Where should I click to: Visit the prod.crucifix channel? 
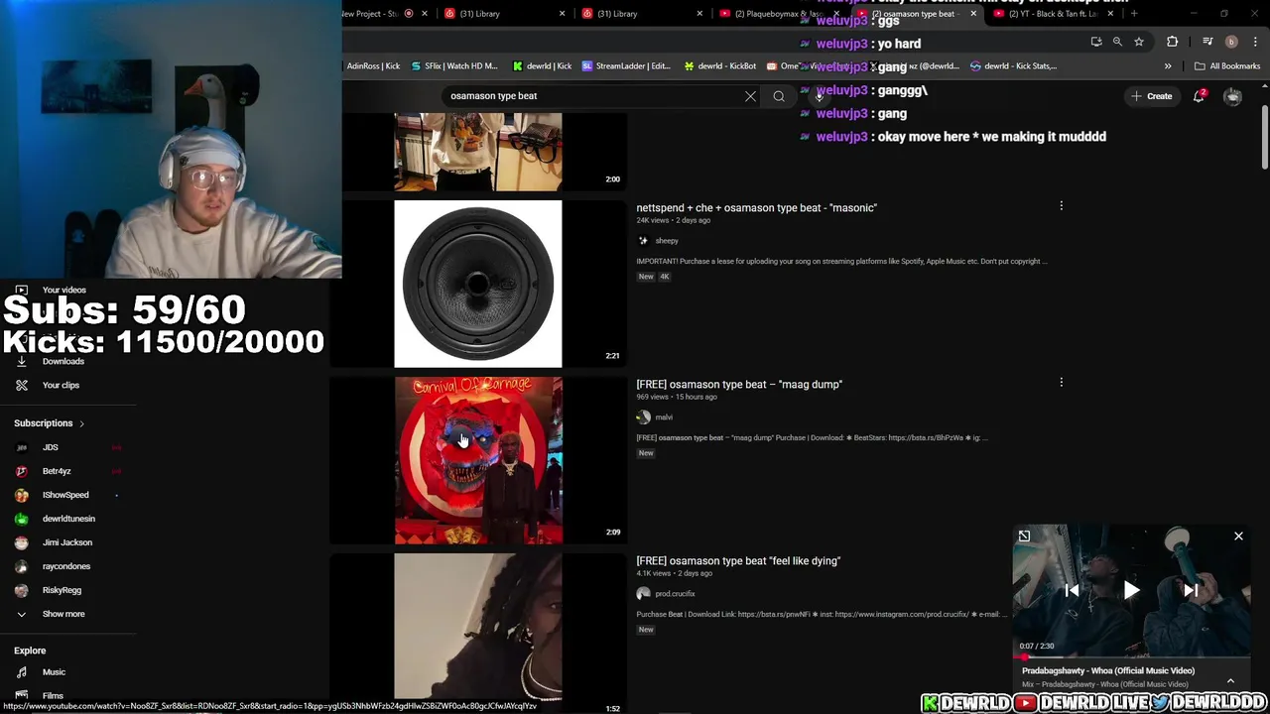click(x=675, y=594)
